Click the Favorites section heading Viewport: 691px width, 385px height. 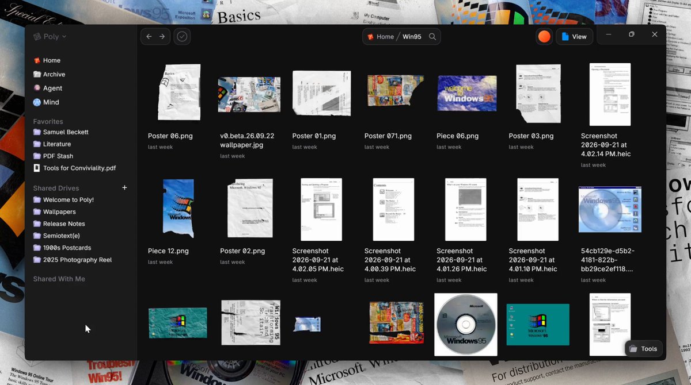tap(48, 121)
